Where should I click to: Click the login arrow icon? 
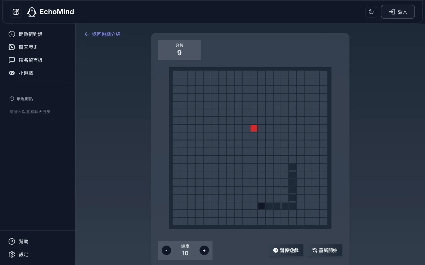click(x=392, y=12)
